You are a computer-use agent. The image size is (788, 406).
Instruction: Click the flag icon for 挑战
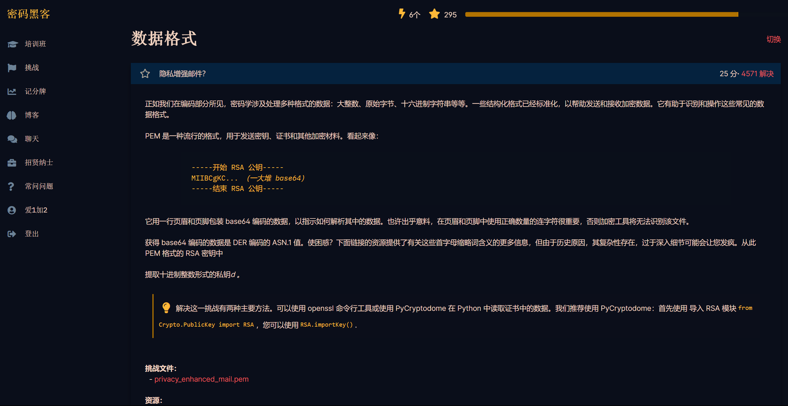[12, 68]
